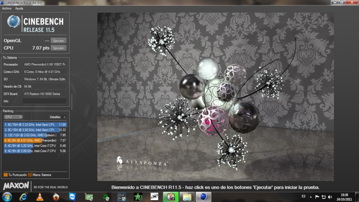The height and width of the screenshot is (202, 359).
Task: Click the panel splitter grip handle
Action: click(x=71, y=102)
